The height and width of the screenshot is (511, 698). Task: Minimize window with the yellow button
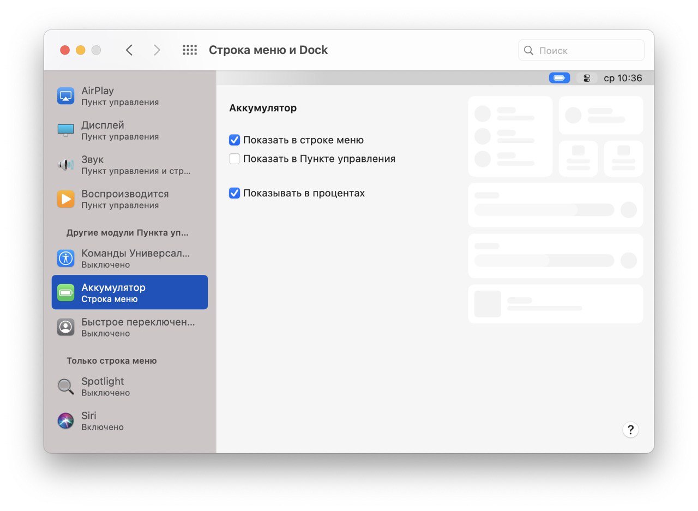point(81,50)
